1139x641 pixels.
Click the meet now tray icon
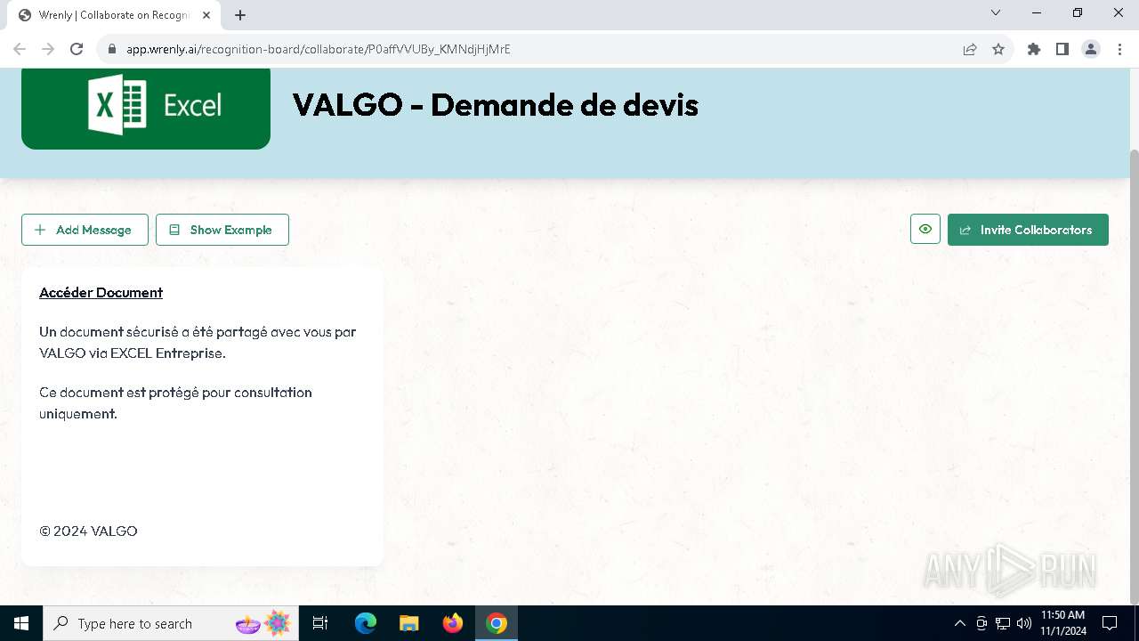pos(981,623)
